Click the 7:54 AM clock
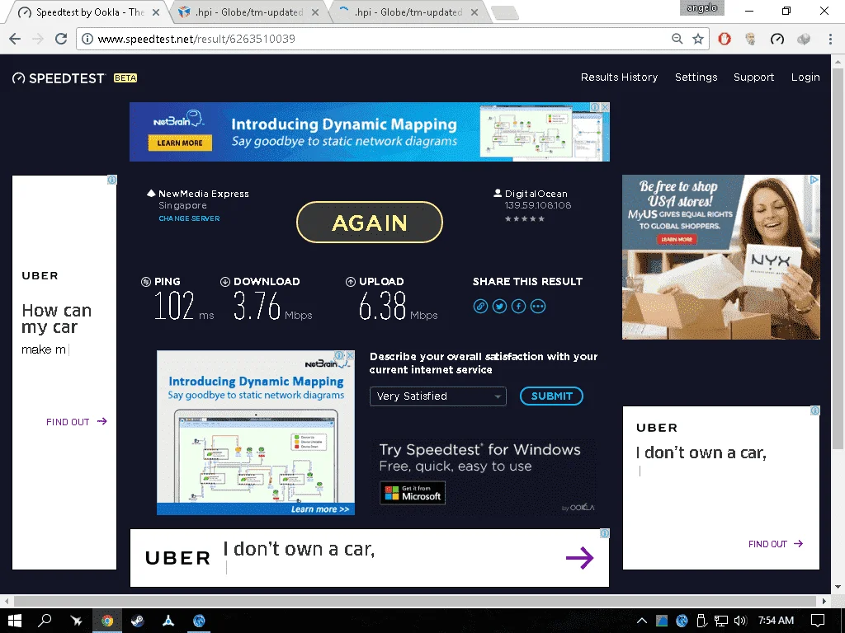The height and width of the screenshot is (633, 845). (x=776, y=621)
